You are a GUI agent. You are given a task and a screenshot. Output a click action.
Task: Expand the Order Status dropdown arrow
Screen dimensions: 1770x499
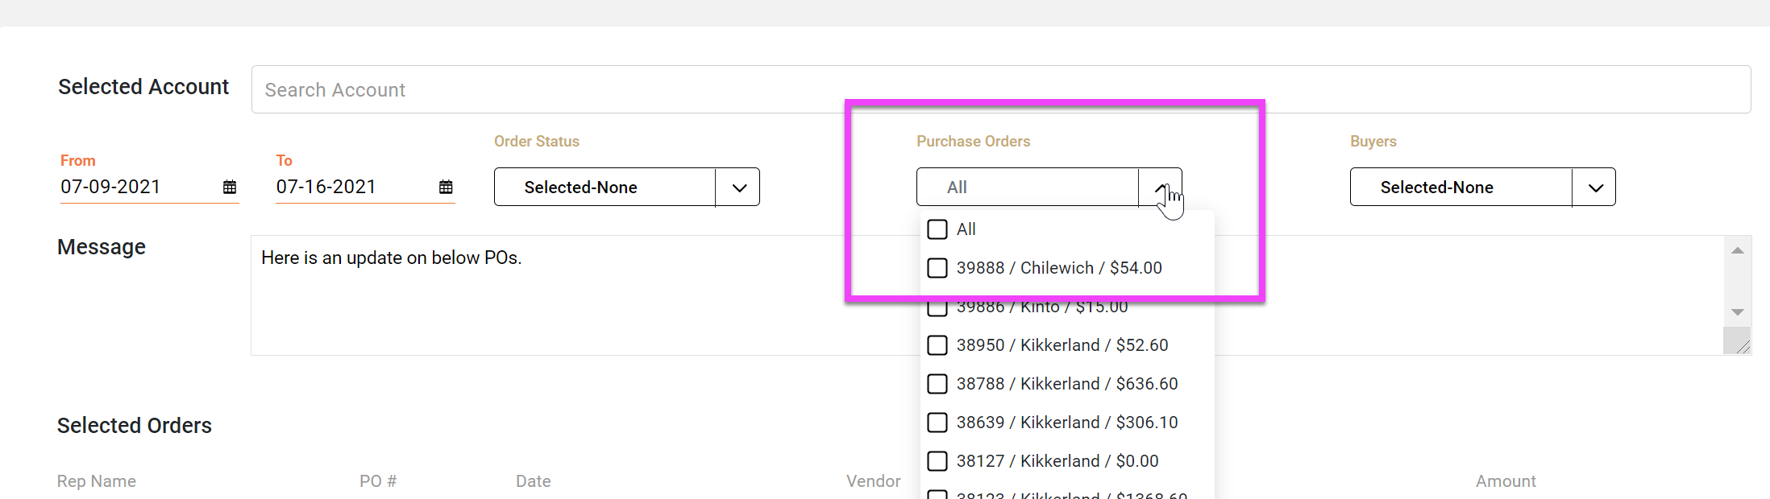click(738, 188)
